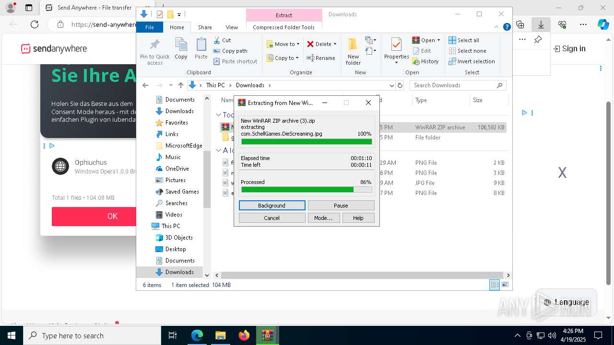
Task: Open the History command
Action: click(425, 61)
